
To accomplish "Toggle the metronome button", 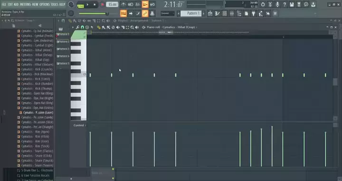I will click(123, 4).
